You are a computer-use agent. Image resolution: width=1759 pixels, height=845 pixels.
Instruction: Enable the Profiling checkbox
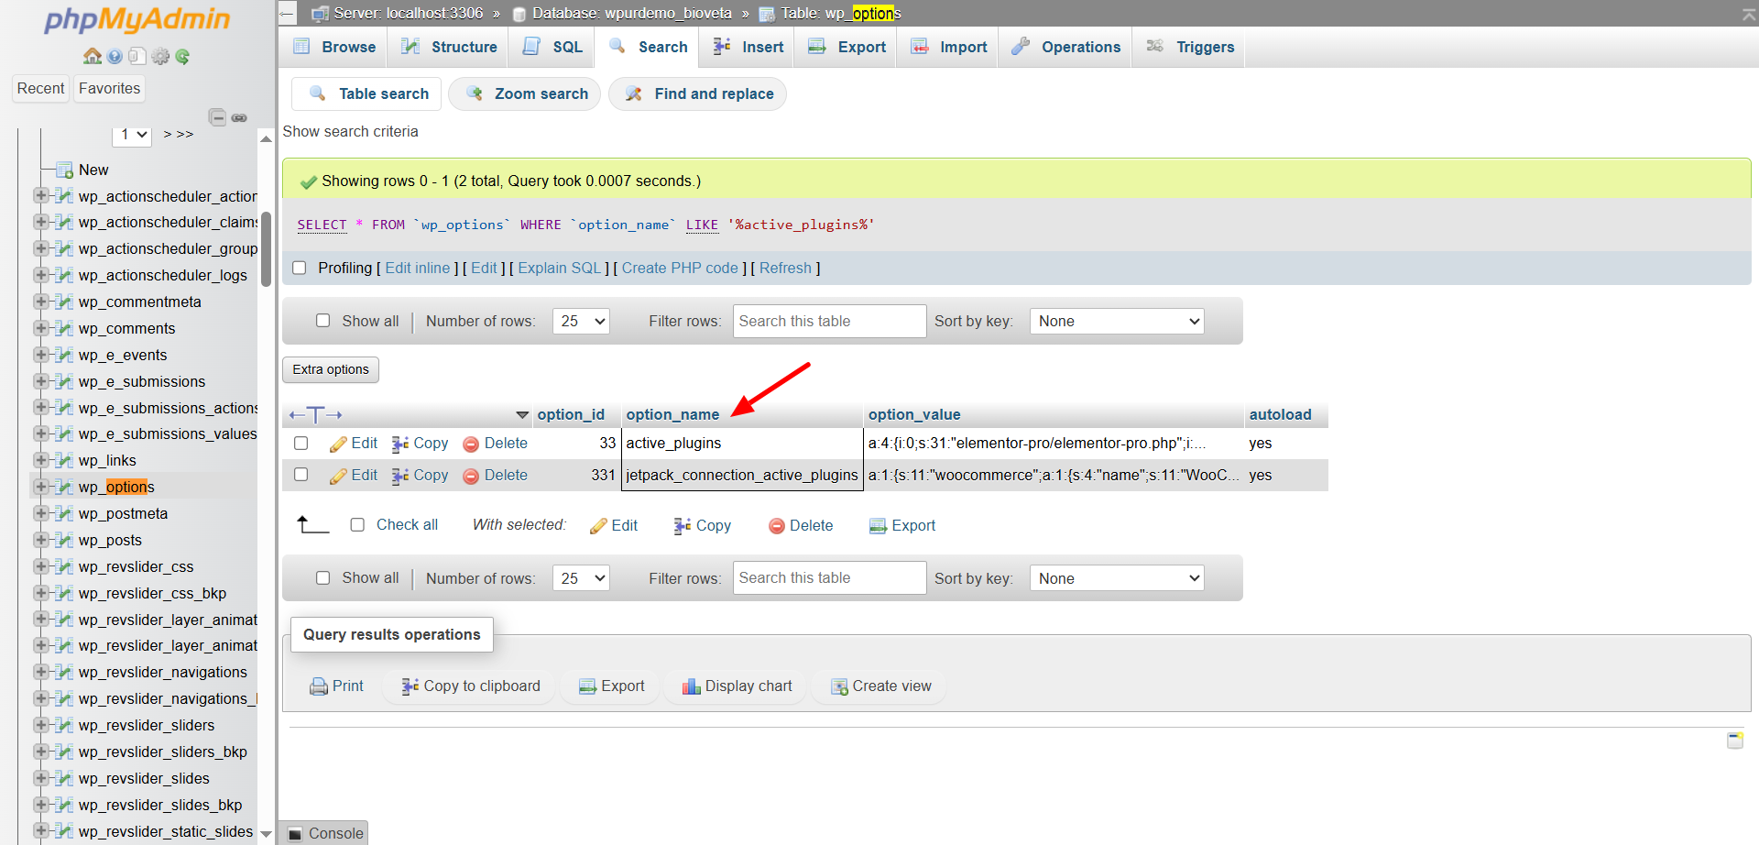pyautogui.click(x=299, y=269)
